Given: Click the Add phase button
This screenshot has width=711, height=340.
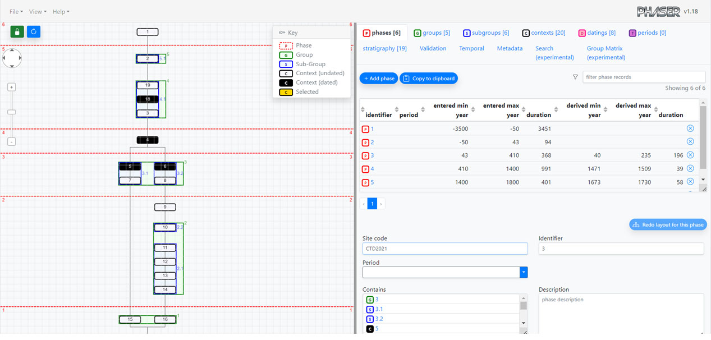Looking at the screenshot, I should 378,79.
